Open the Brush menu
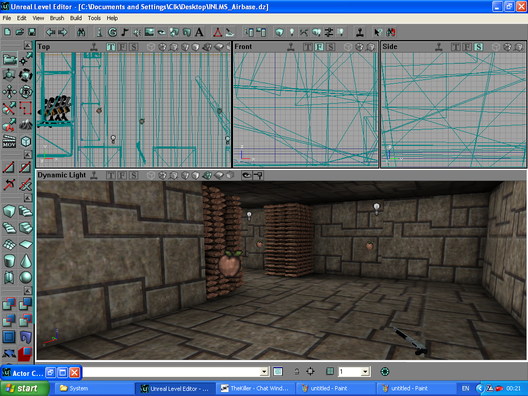528x396 pixels. click(57, 18)
